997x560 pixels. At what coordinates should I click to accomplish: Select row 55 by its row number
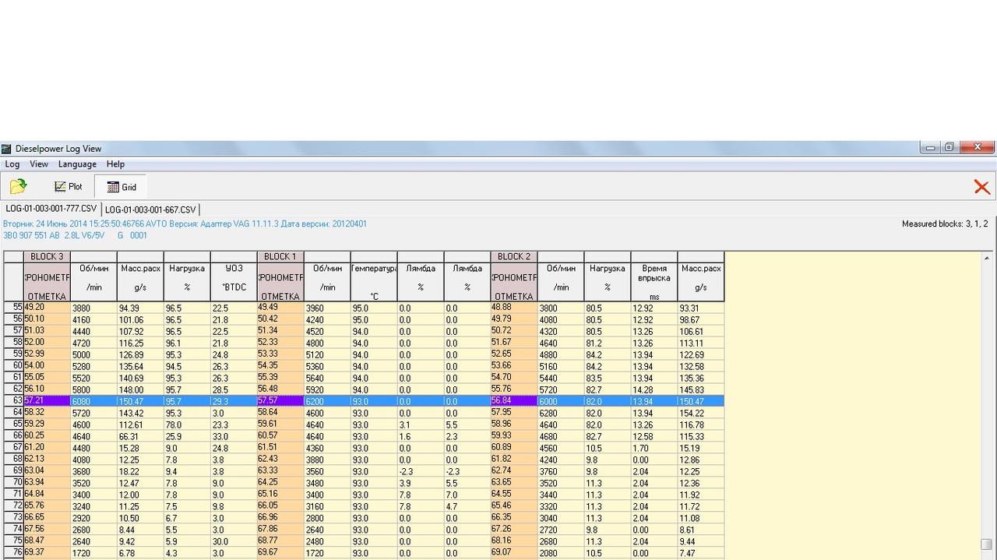coord(14,308)
